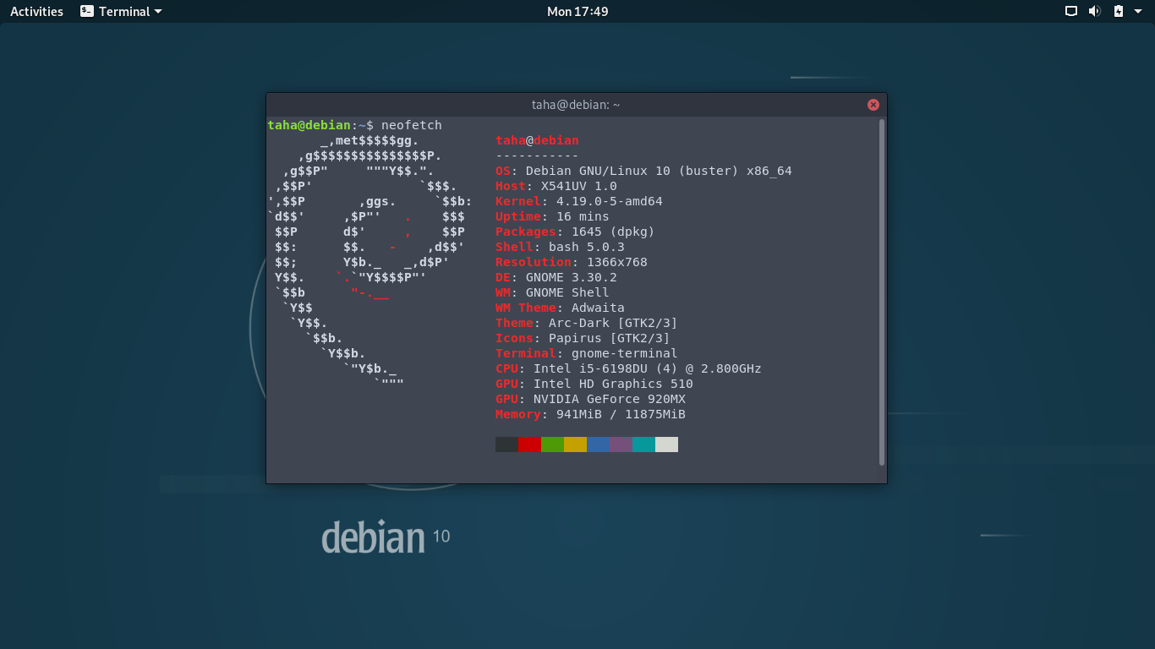The height and width of the screenshot is (649, 1155).
Task: Click the Packages line 1645 (dpkg)
Action: point(575,232)
